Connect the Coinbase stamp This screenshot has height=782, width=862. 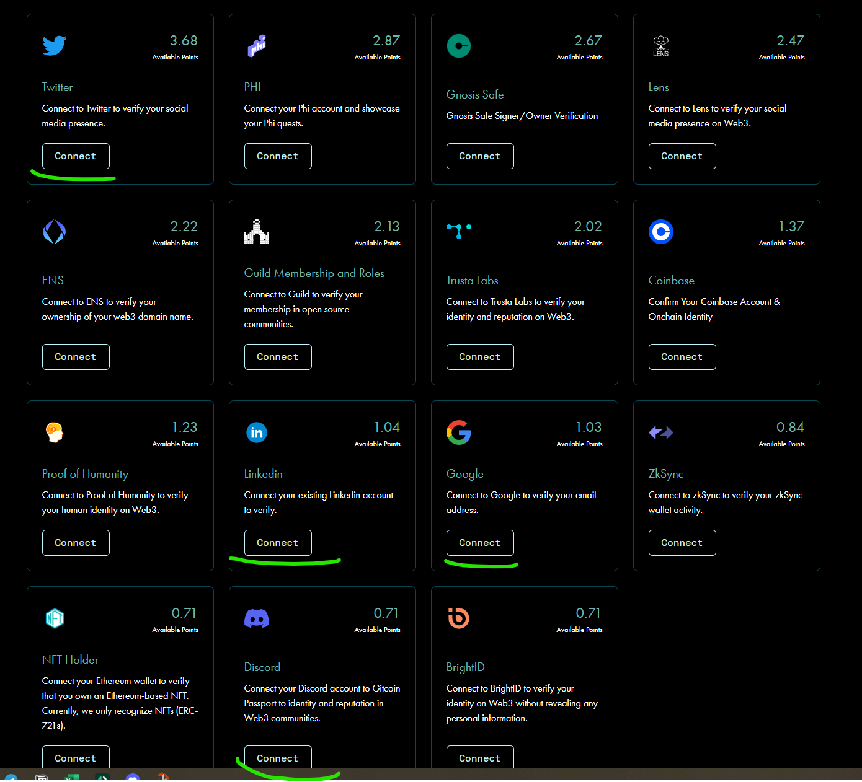682,357
